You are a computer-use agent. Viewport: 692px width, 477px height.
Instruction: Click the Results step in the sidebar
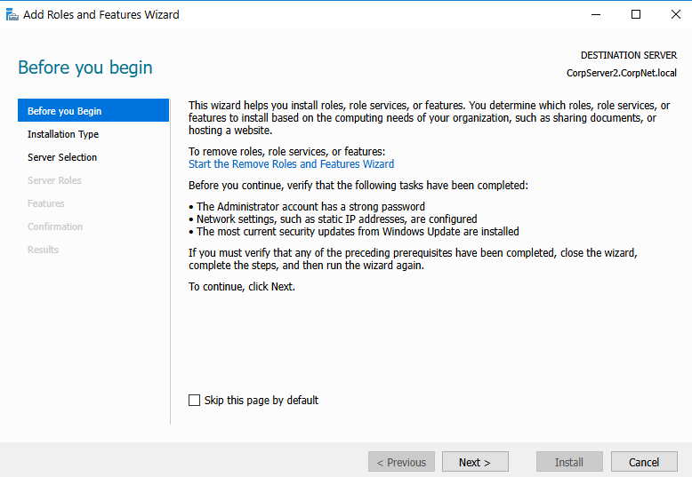(43, 250)
